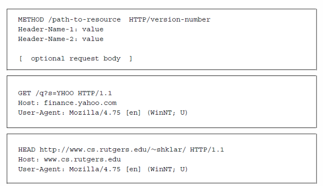Viewport: 323px width, 186px height.
Task: Click the optional request body text
Action: coord(75,58)
